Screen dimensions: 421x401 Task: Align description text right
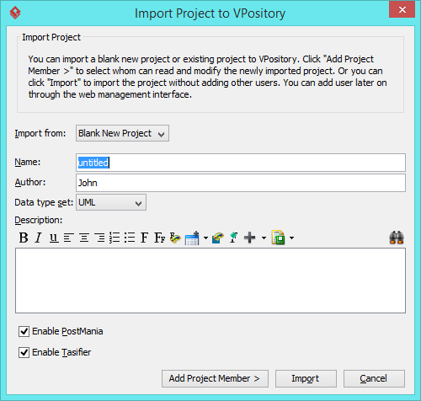99,238
